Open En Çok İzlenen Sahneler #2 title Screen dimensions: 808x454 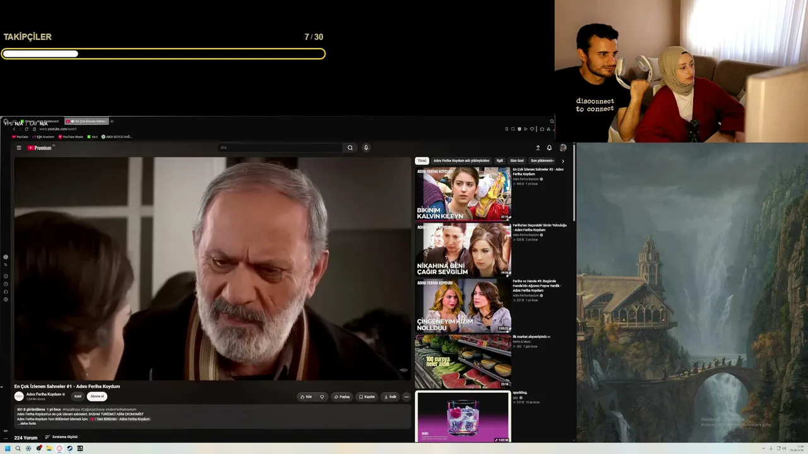538,172
